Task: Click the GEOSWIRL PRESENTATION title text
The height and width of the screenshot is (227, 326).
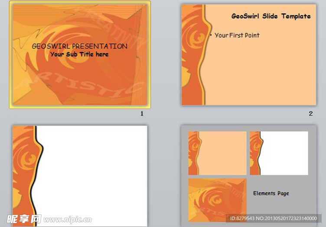Action: coord(80,46)
